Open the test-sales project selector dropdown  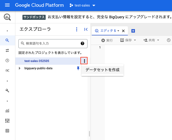pyautogui.click(x=82, y=5)
